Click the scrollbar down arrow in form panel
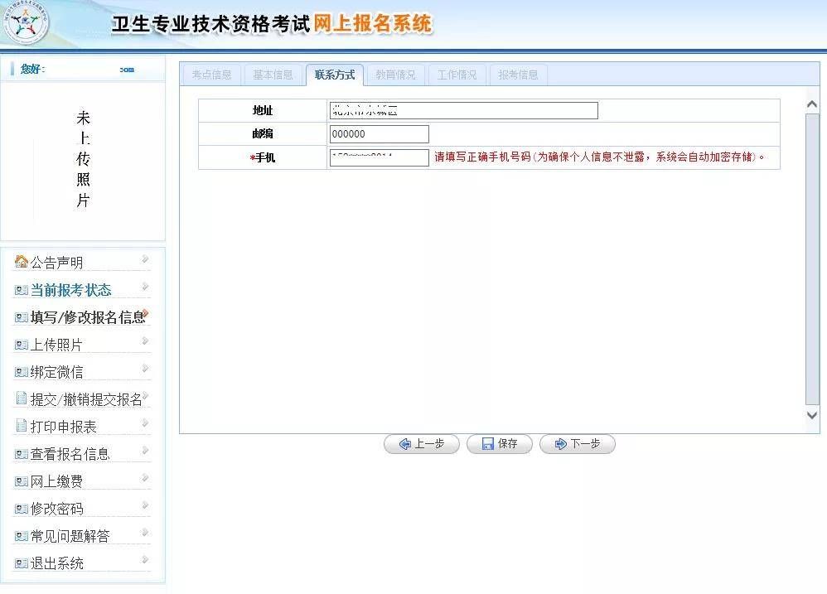The width and height of the screenshot is (827, 594). [x=812, y=416]
